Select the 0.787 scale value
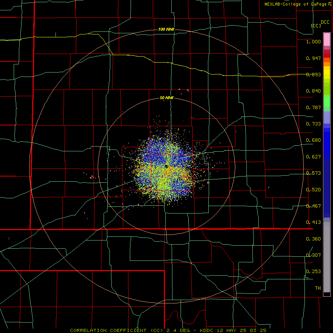 point(313,107)
